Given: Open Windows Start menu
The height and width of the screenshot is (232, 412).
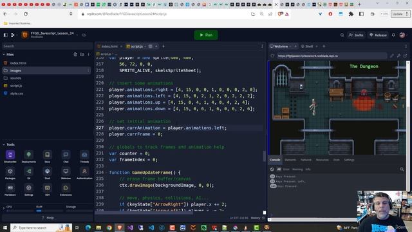Looking at the screenshot, I should coord(5,227).
